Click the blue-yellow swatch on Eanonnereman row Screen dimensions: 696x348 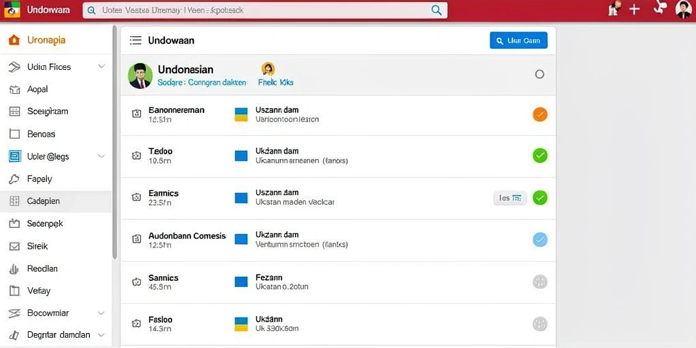[241, 114]
